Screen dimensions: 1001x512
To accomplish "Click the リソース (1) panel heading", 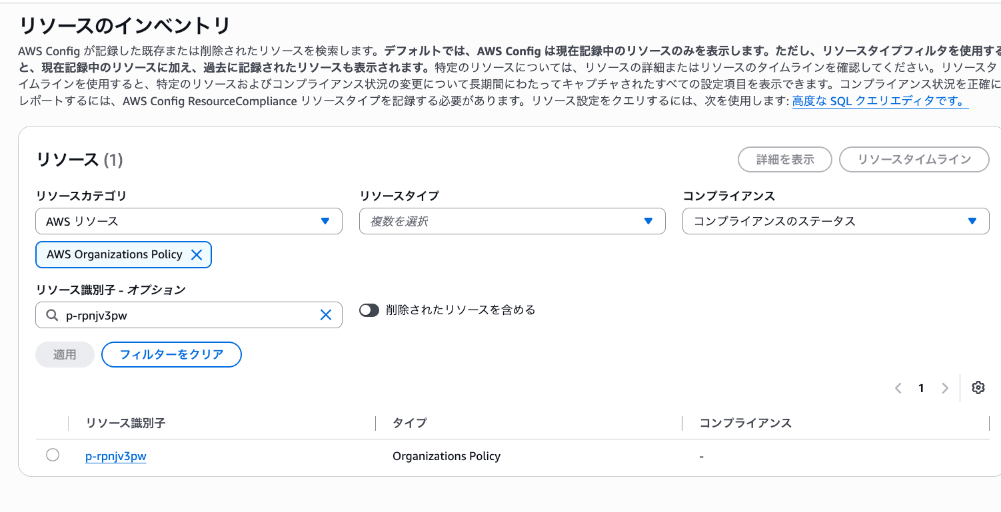I will [79, 160].
